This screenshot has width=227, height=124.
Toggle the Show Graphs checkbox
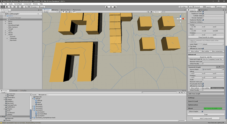coord(202,112)
